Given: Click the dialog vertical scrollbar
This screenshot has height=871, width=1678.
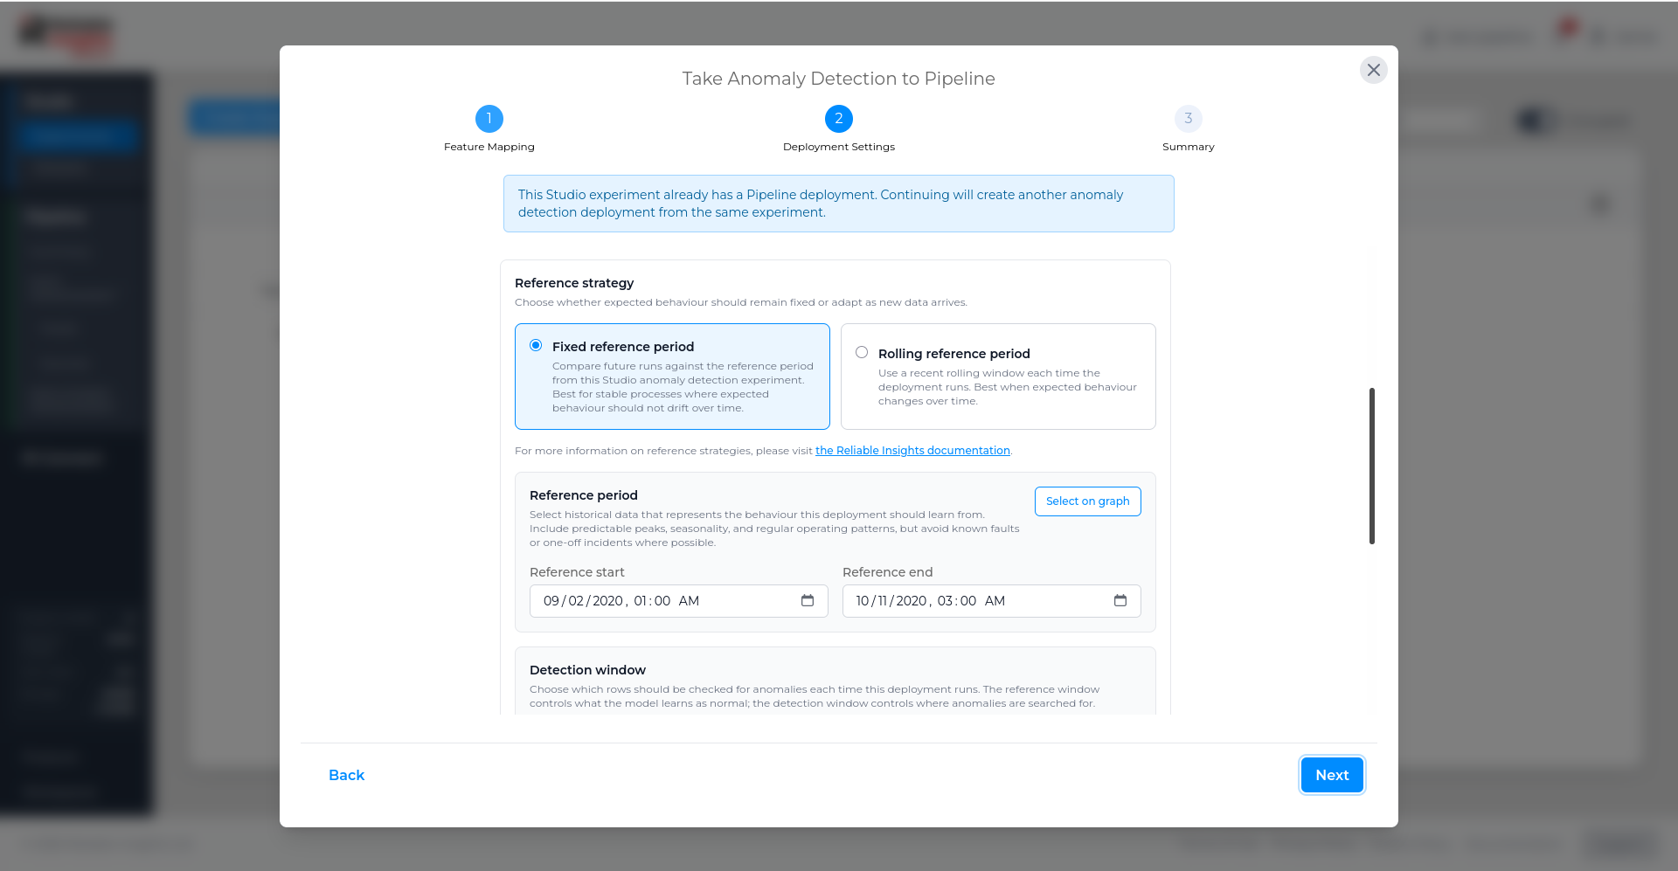Looking at the screenshot, I should [1371, 466].
